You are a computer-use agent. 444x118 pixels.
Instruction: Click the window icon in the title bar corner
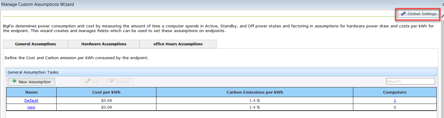tap(442, 4)
